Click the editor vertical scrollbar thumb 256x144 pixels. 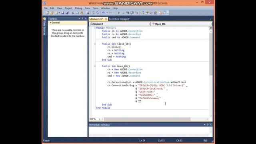tap(211, 54)
